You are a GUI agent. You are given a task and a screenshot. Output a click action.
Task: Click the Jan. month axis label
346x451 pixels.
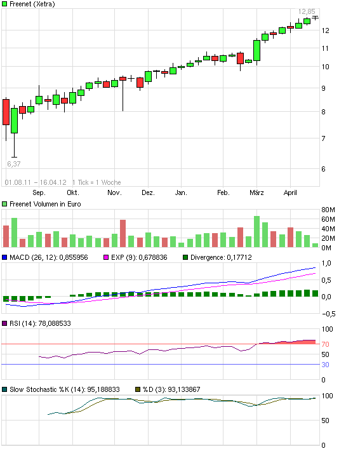181,192
